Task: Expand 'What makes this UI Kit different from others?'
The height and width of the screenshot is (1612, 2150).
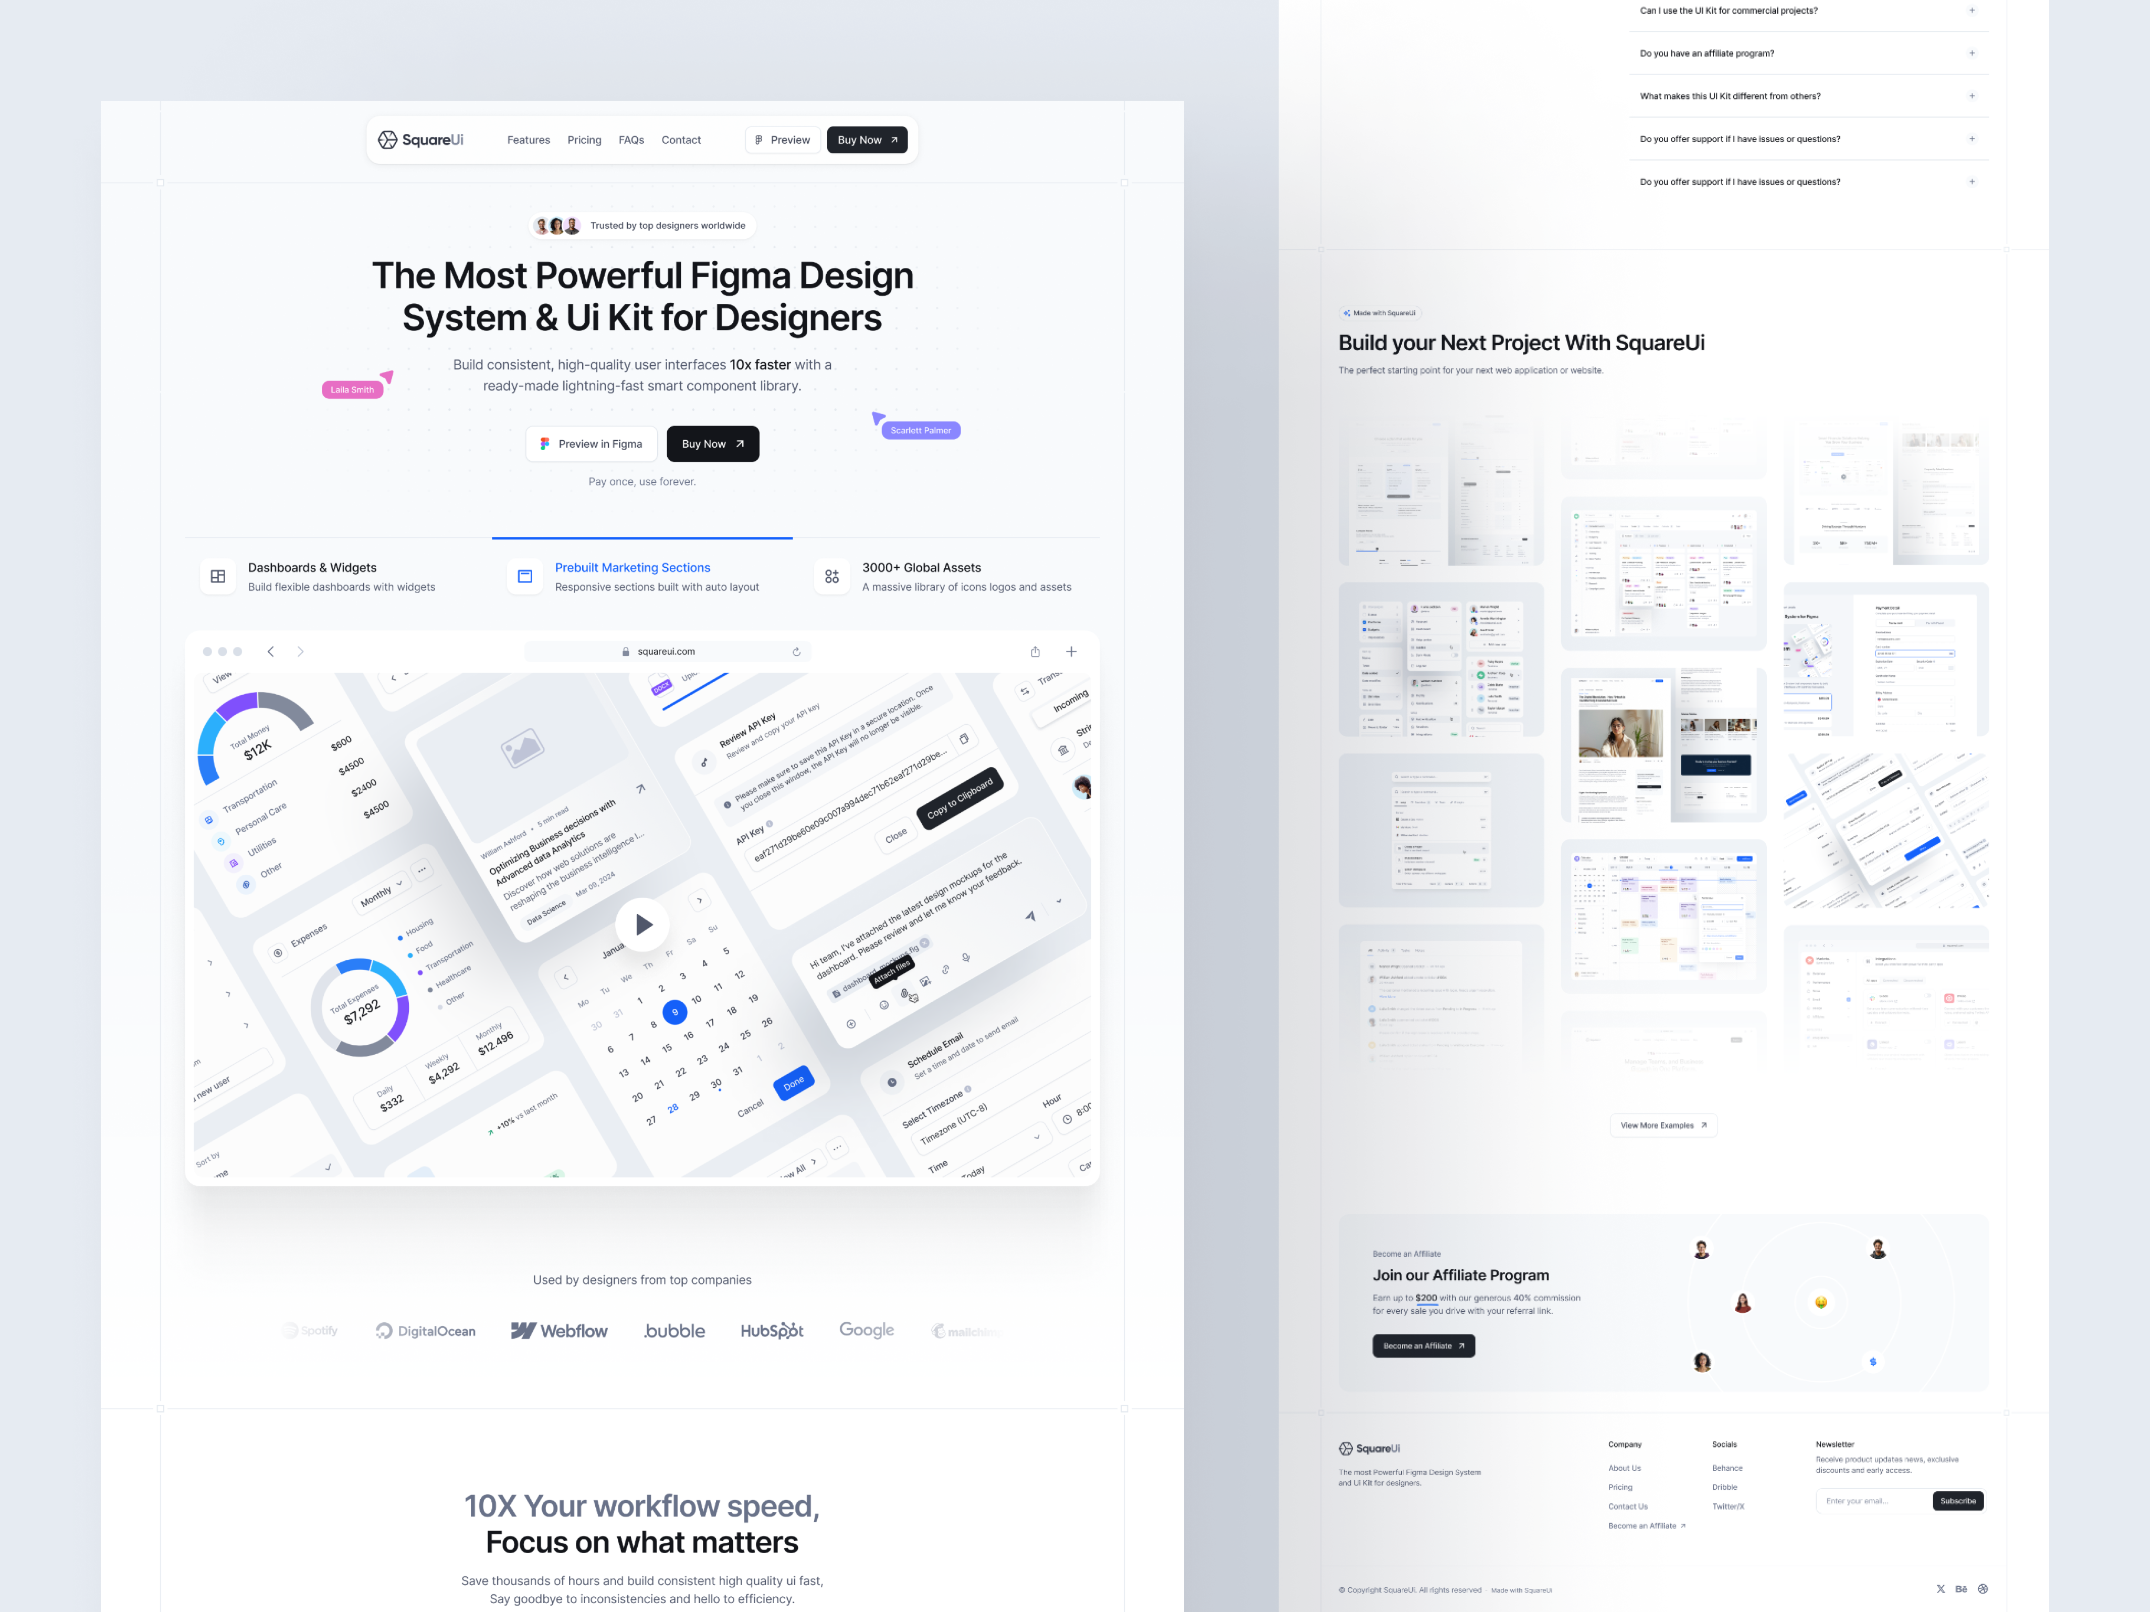Action: click(1971, 95)
